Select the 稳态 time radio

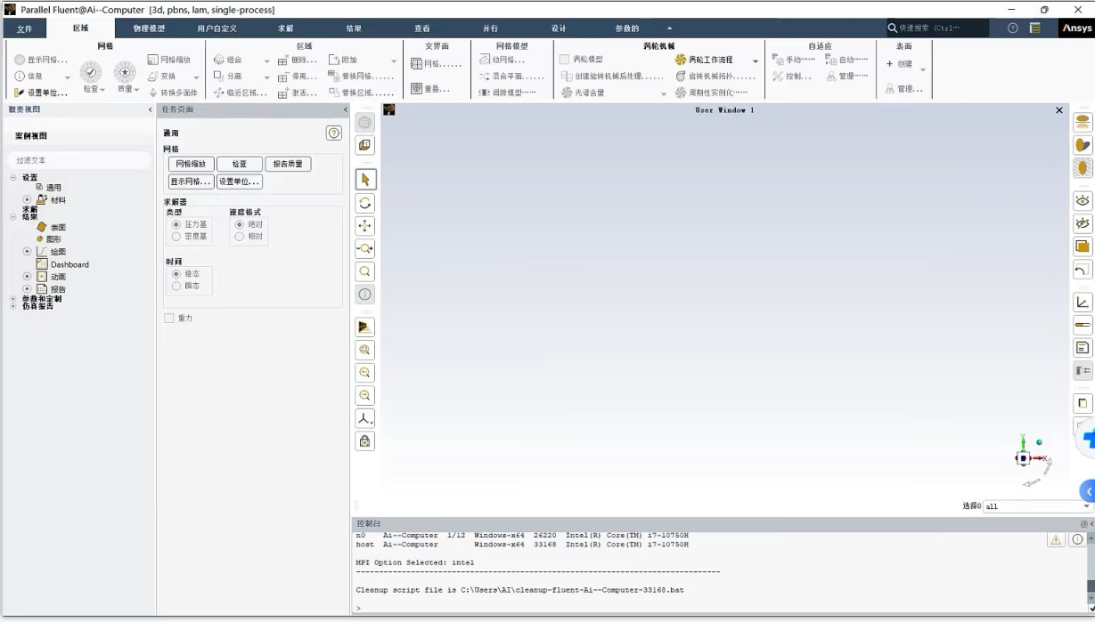pos(176,274)
